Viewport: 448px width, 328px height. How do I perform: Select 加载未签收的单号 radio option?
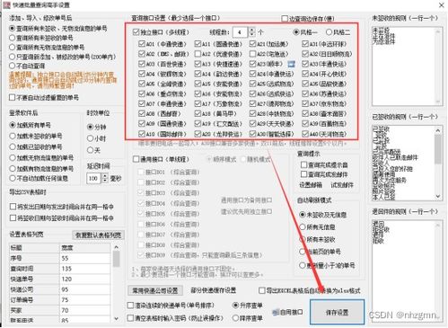(13, 136)
